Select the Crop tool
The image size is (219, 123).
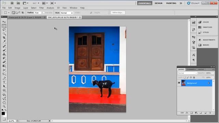click(4, 38)
